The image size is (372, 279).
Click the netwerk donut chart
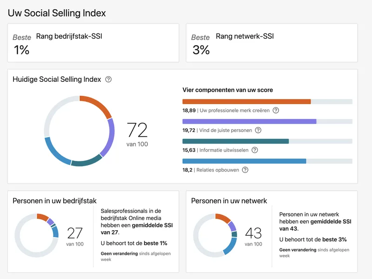[215, 235]
